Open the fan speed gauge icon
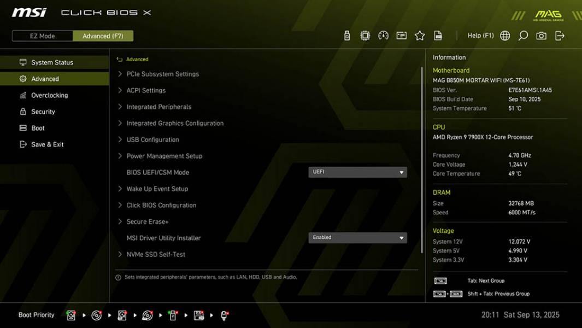Screen dimensions: 582x328 tap(383, 35)
